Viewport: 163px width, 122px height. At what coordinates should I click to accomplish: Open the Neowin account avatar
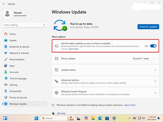[x=7, y=14]
